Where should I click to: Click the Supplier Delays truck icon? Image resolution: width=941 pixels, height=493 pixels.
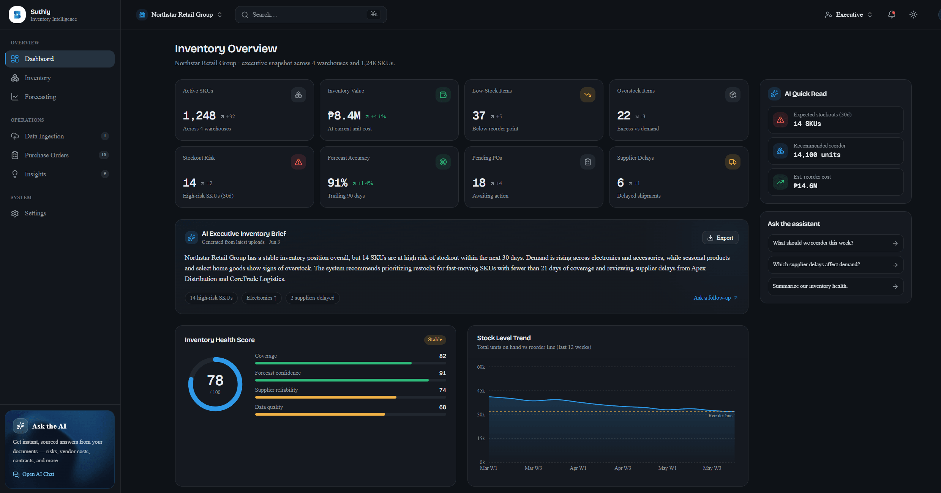tap(733, 162)
